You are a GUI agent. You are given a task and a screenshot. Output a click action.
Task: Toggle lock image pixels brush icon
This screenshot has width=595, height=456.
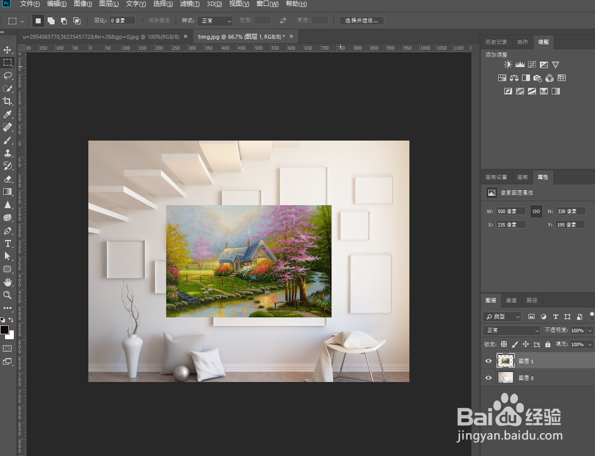tap(515, 344)
